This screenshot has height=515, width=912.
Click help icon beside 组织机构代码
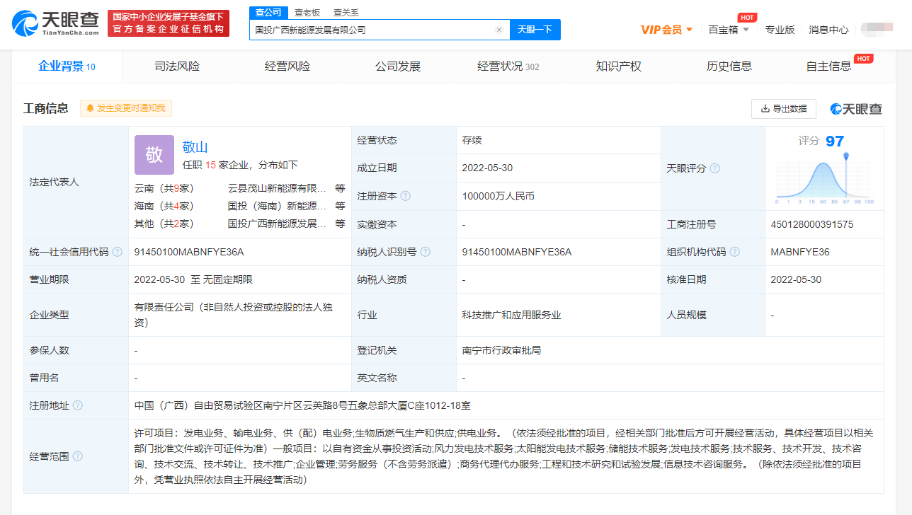(734, 252)
